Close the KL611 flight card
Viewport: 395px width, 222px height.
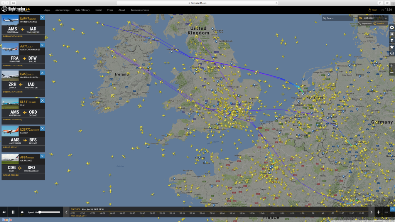(42, 101)
